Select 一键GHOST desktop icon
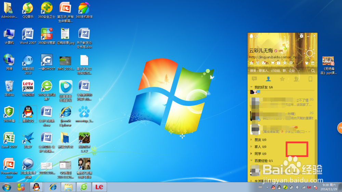The height and width of the screenshot is (192, 342). [47, 62]
